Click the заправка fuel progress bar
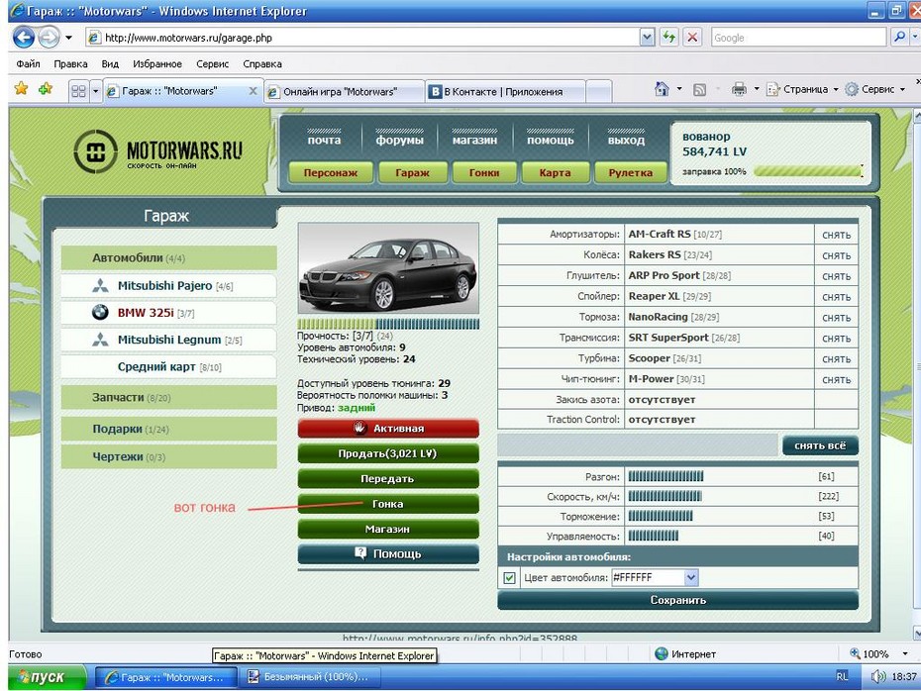This screenshot has width=921, height=691. (808, 171)
